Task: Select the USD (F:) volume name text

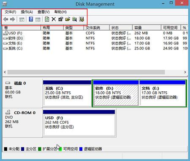Action: pos(15,33)
